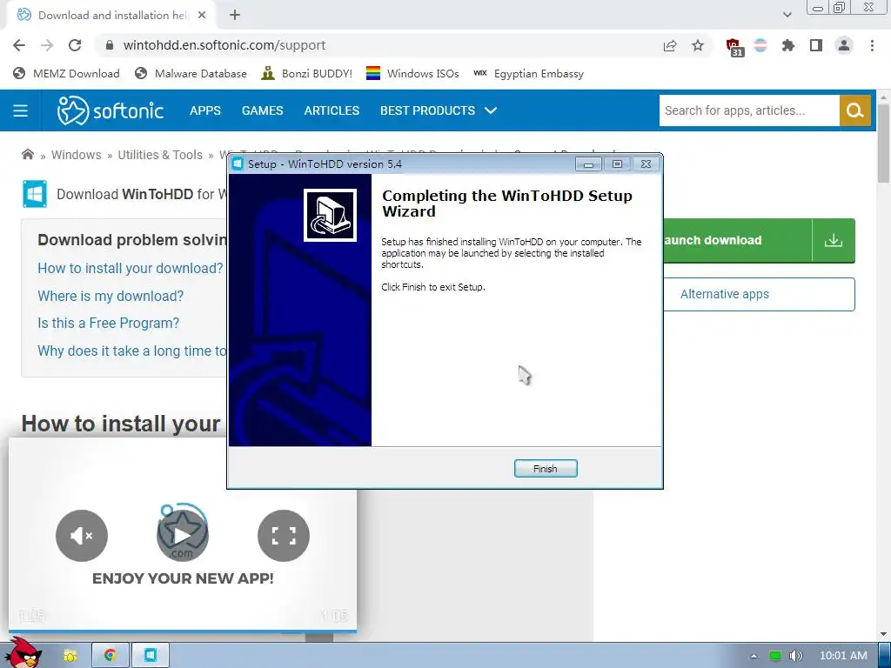Play the 'Enjoy your new app' video
The image size is (891, 668).
pyautogui.click(x=183, y=536)
